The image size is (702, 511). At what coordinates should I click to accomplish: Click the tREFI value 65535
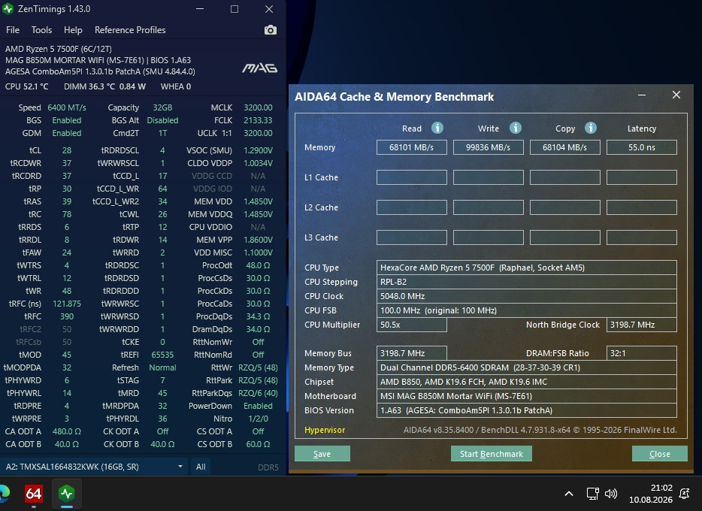pyautogui.click(x=162, y=355)
